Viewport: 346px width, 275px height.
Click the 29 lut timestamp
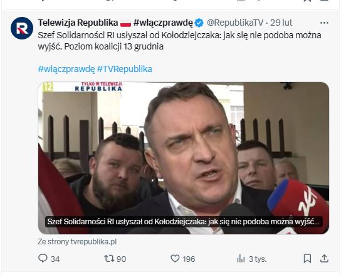(x=281, y=23)
